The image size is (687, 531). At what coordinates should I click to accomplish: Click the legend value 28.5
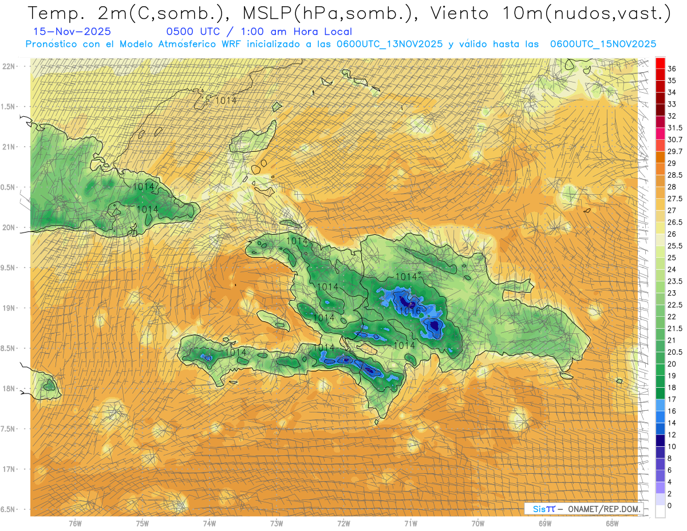point(674,175)
